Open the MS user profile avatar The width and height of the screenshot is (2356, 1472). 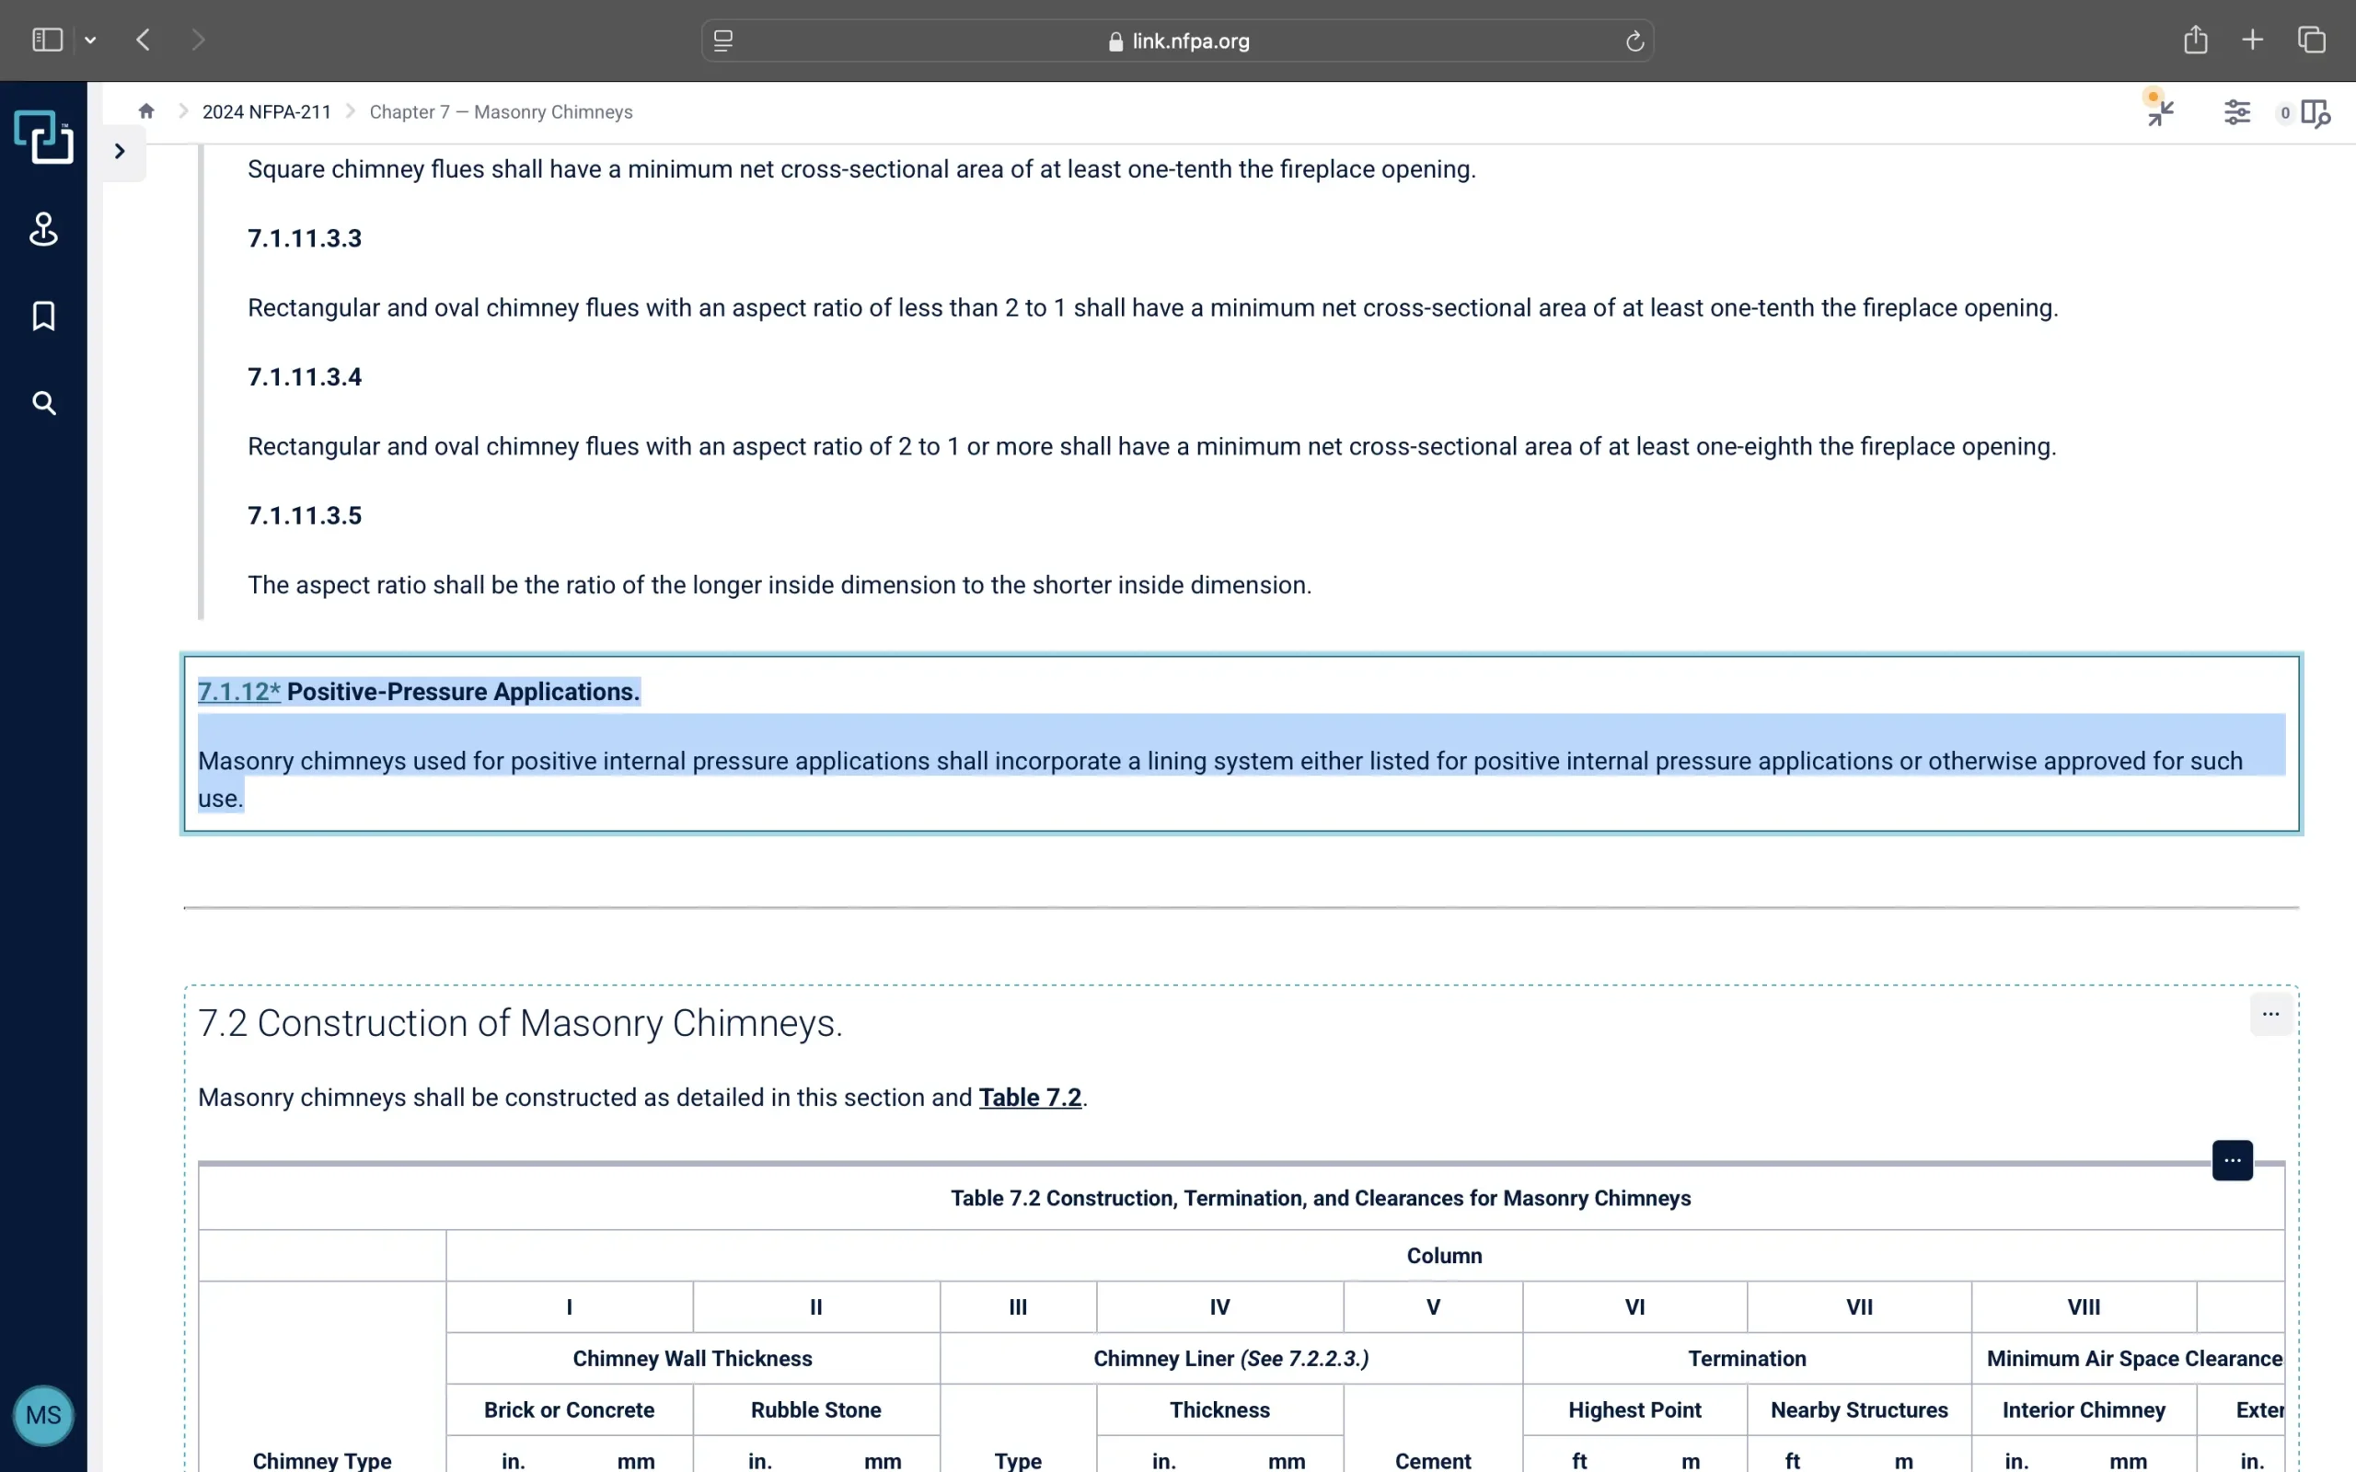44,1415
